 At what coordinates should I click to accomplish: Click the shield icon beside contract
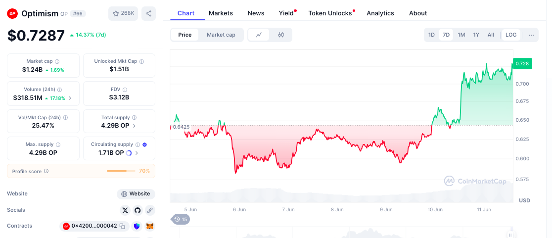(137, 226)
